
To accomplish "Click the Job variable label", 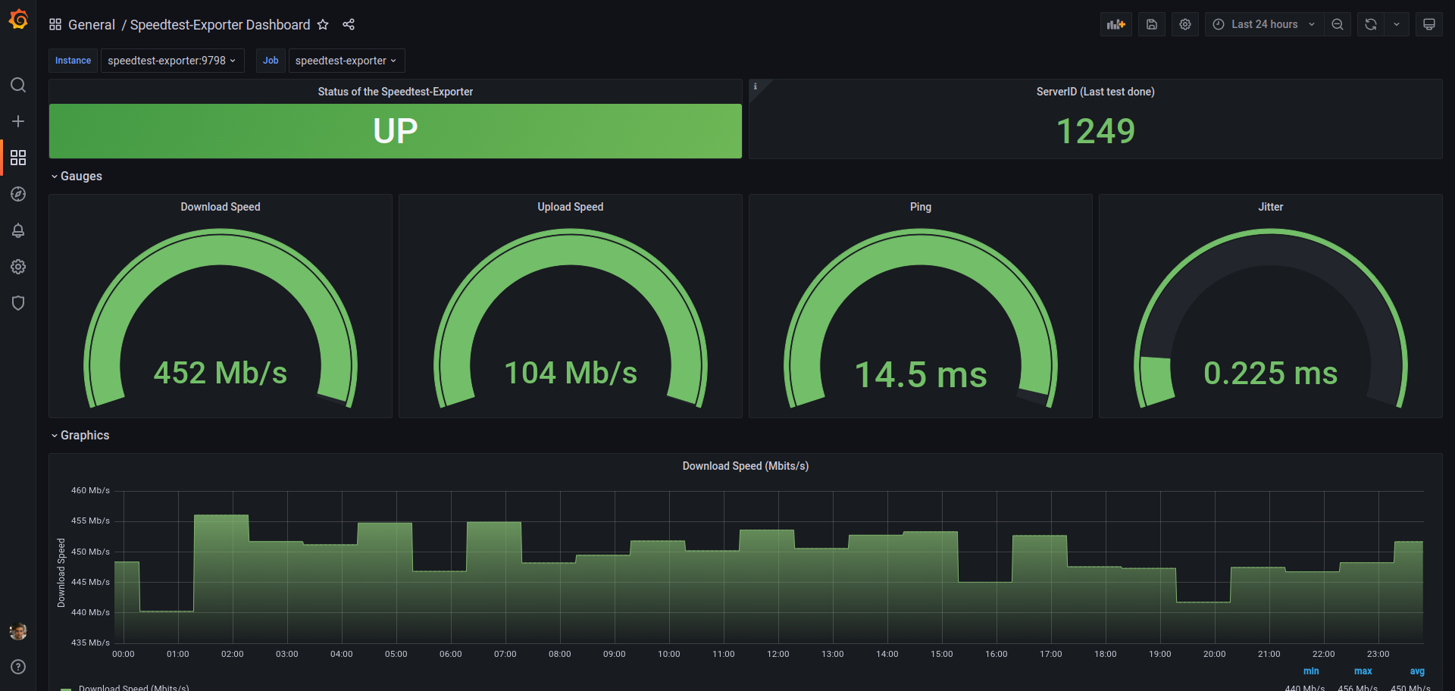I will [271, 61].
